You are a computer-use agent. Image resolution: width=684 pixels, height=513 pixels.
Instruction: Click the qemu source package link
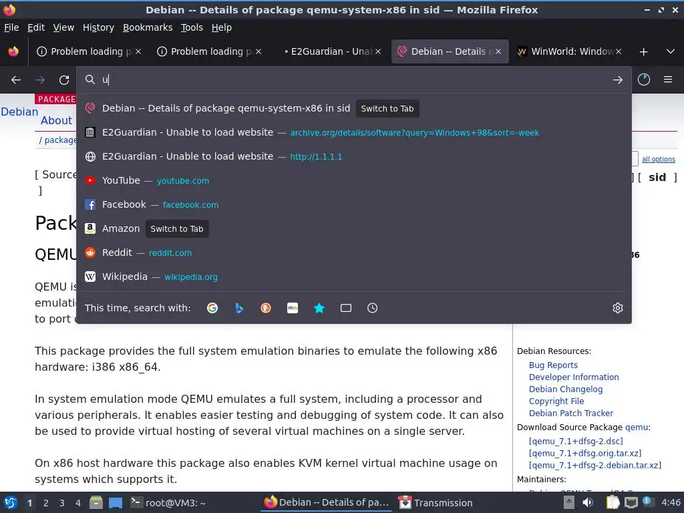pyautogui.click(x=636, y=427)
